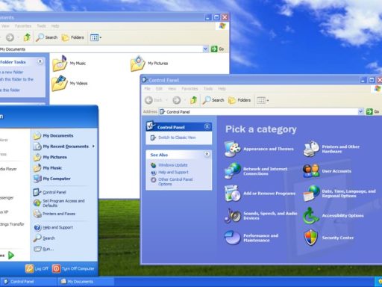
Task: Collapse the Control Panel side section
Action: tap(207, 126)
